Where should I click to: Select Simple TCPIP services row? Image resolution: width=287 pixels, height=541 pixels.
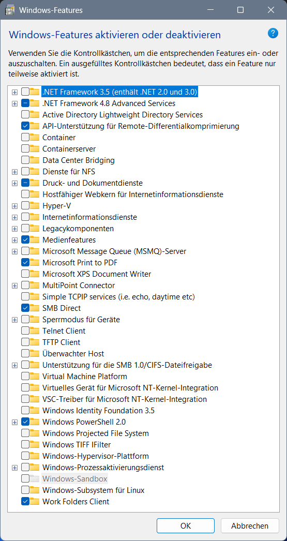point(119,297)
